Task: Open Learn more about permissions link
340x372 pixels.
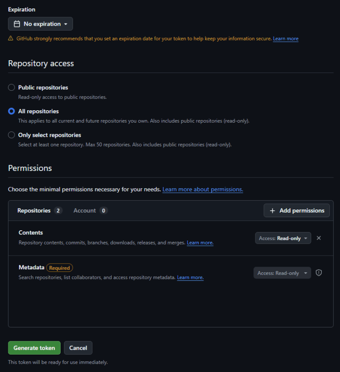Action: (202, 189)
